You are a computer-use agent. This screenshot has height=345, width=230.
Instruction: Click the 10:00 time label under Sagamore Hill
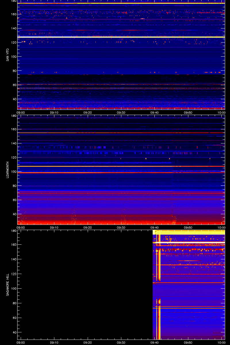click(221, 343)
